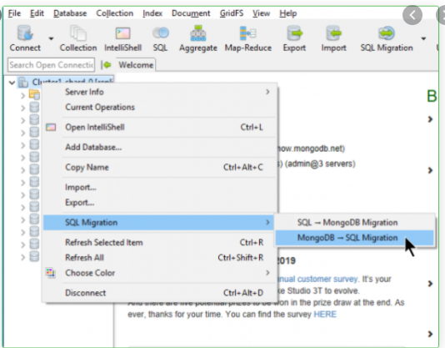Select SQL → MongoDB Migration submenu item
This screenshot has width=445, height=348.
[354, 222]
